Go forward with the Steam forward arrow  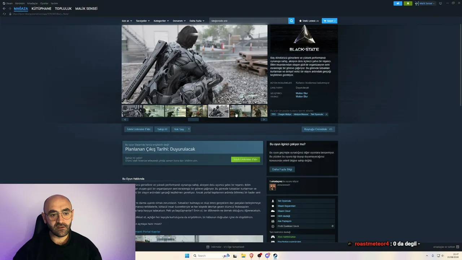10,9
